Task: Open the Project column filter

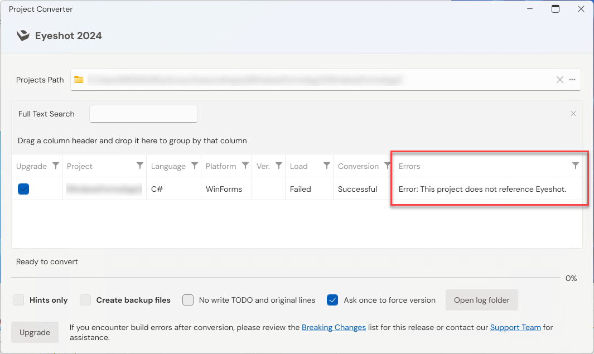Action: [140, 166]
